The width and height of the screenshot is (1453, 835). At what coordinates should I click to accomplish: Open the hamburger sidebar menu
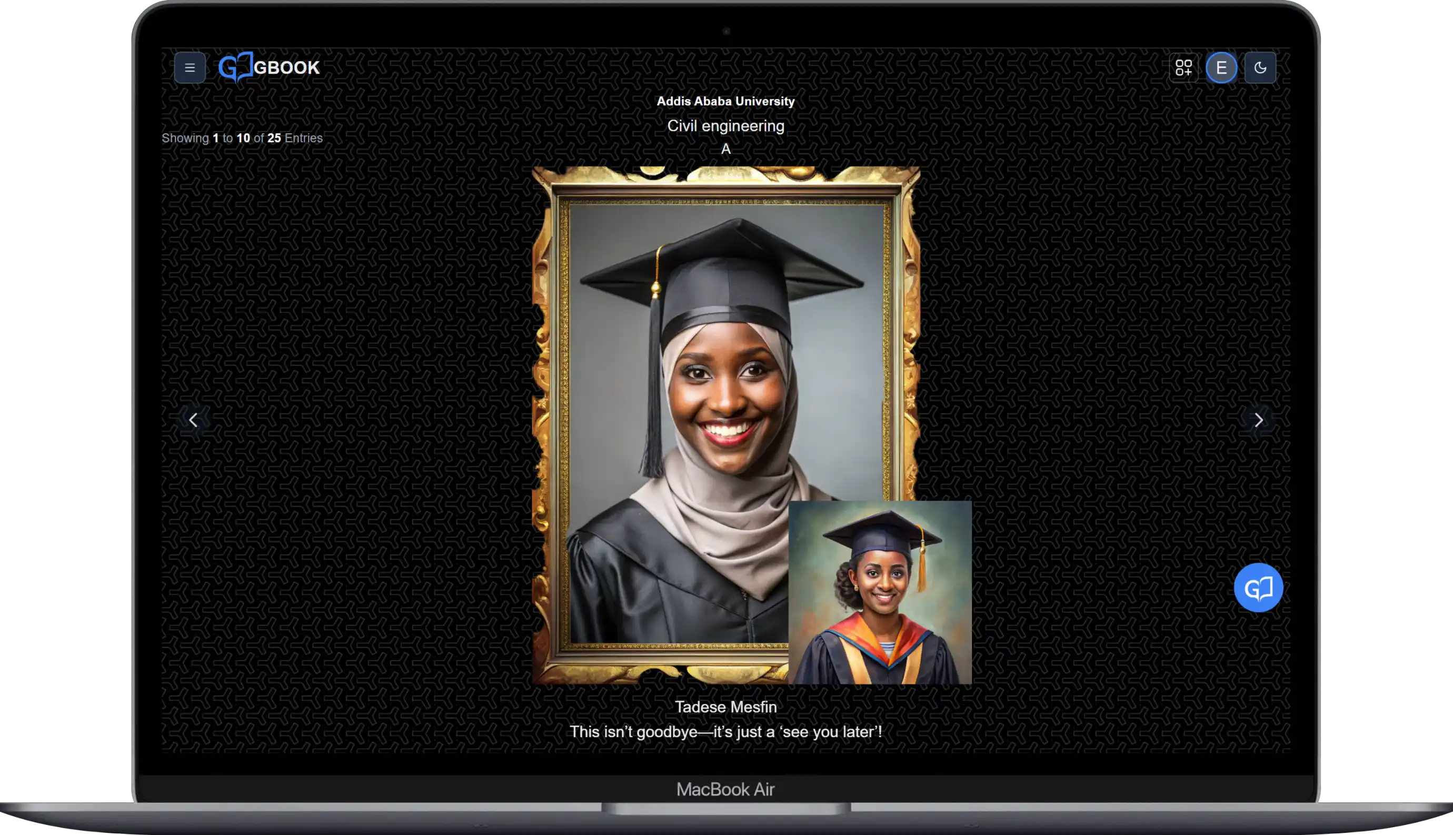(190, 68)
